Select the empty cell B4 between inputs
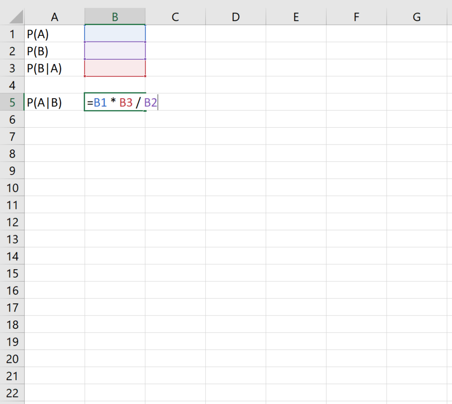This screenshot has width=452, height=404. 114,85
